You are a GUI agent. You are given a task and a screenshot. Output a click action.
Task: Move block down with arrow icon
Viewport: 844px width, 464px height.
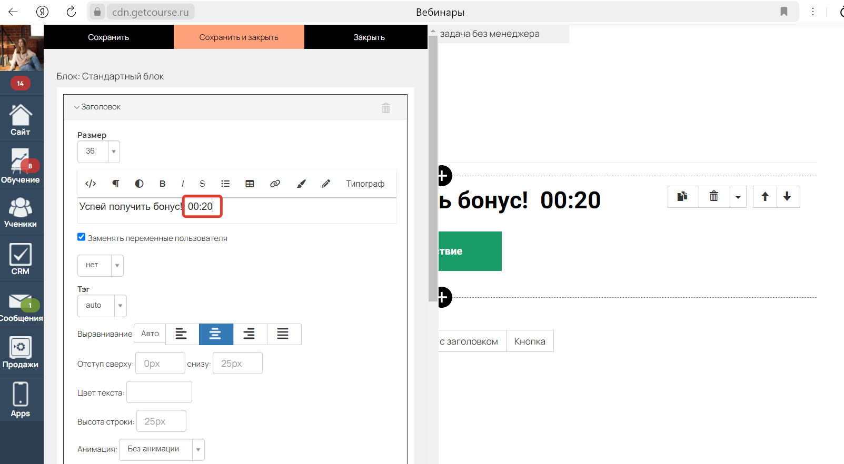point(787,197)
